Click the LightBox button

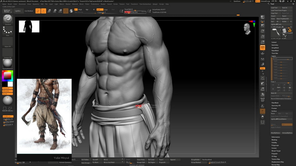pyautogui.click(x=18, y=11)
